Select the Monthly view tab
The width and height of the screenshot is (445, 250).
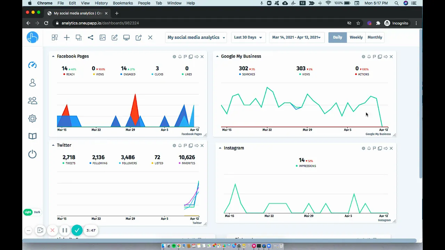click(x=375, y=37)
